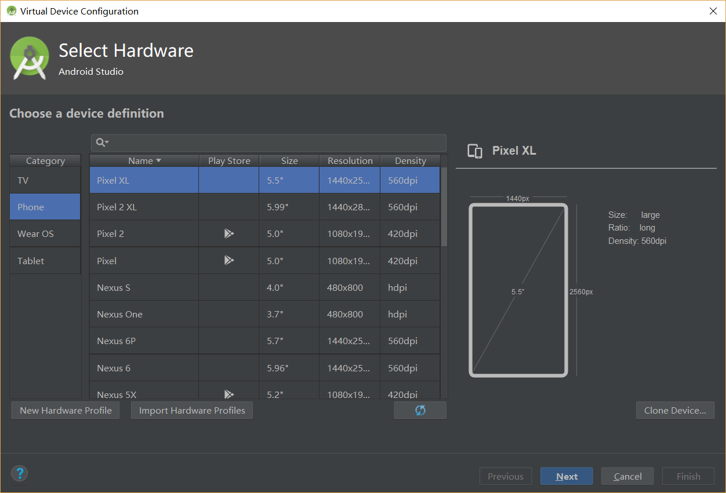Click the Cancel button

[x=627, y=476]
